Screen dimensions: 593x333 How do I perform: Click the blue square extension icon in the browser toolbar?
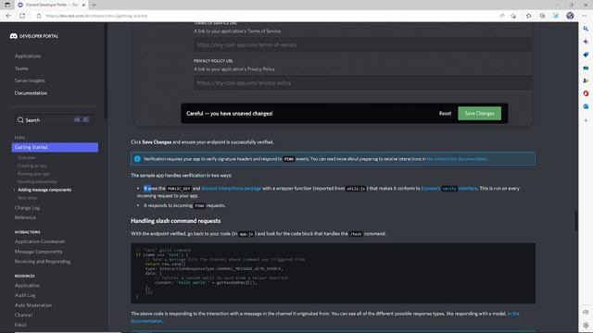tap(556, 16)
